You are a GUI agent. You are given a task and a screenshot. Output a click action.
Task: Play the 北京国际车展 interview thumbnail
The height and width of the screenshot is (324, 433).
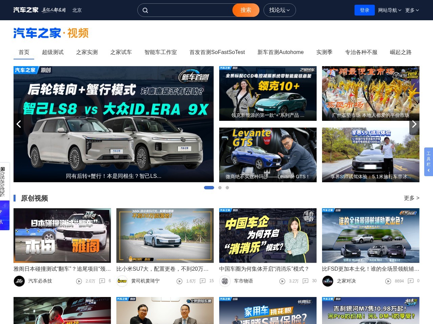pos(165,310)
